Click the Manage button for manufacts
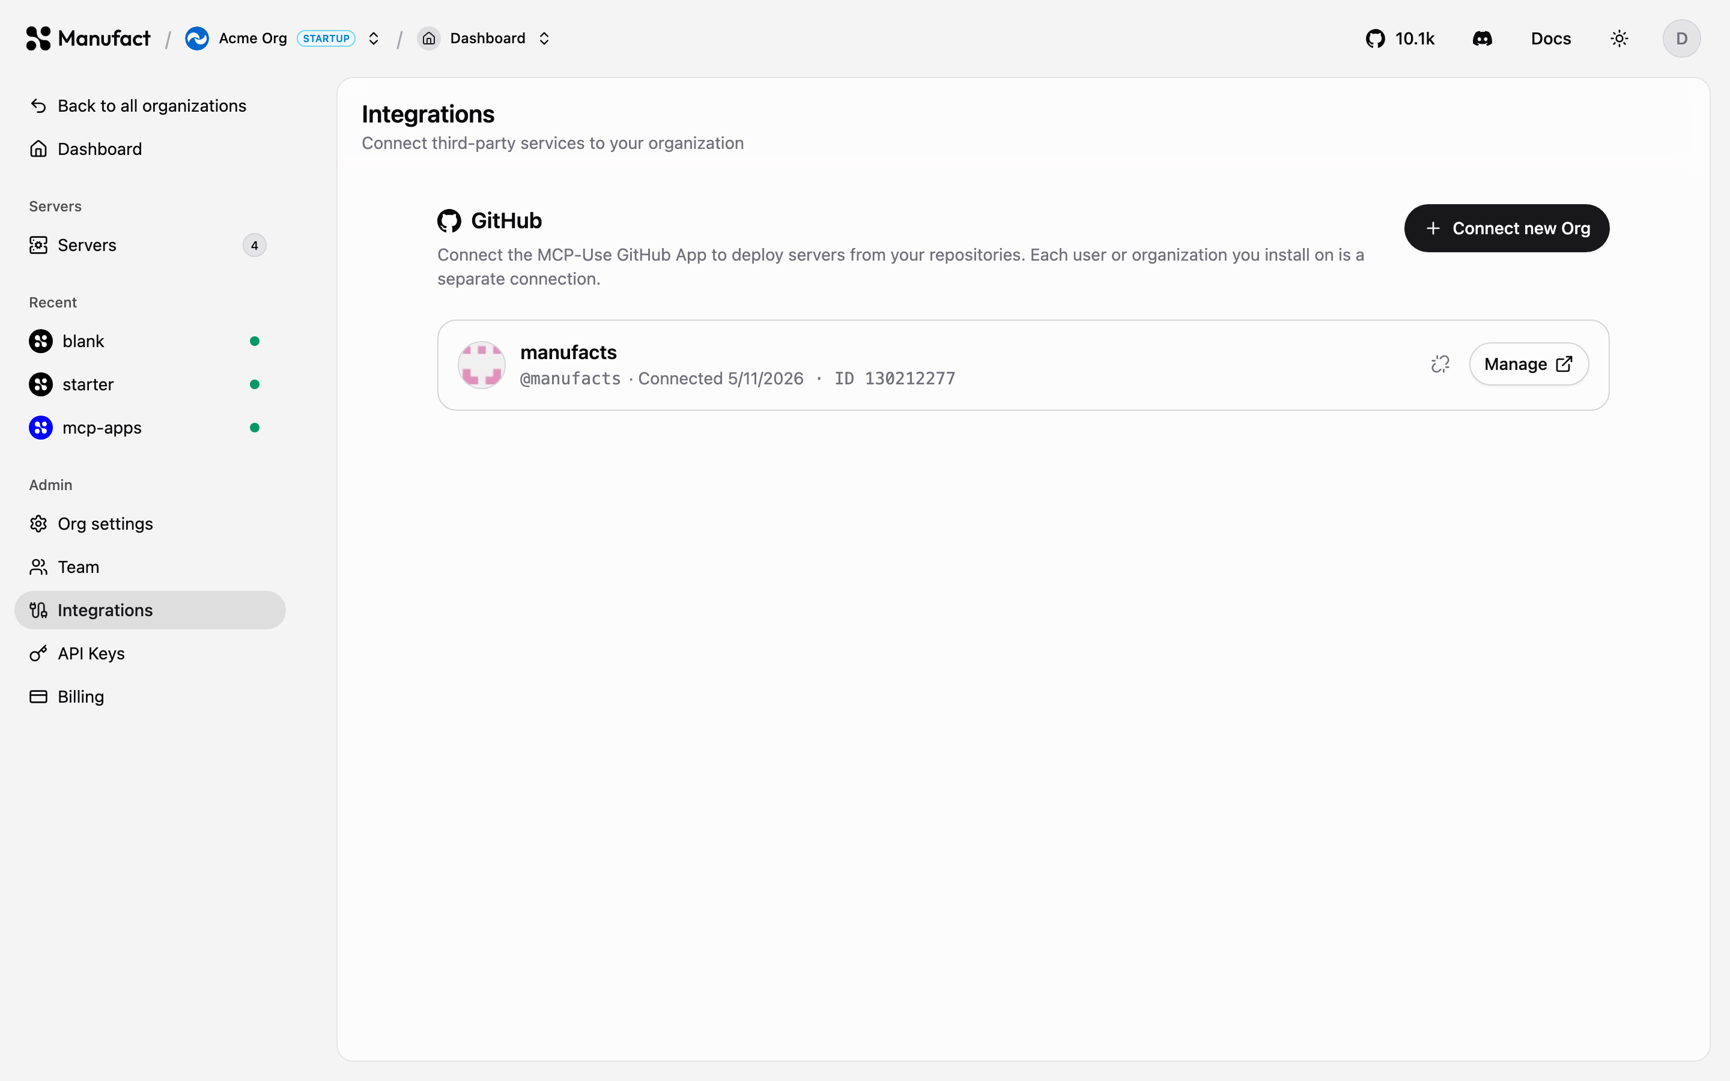 tap(1528, 365)
